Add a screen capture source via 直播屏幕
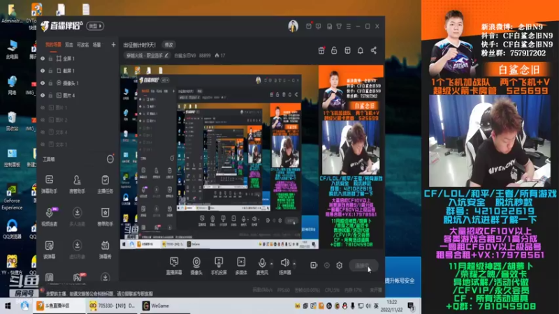 174,266
